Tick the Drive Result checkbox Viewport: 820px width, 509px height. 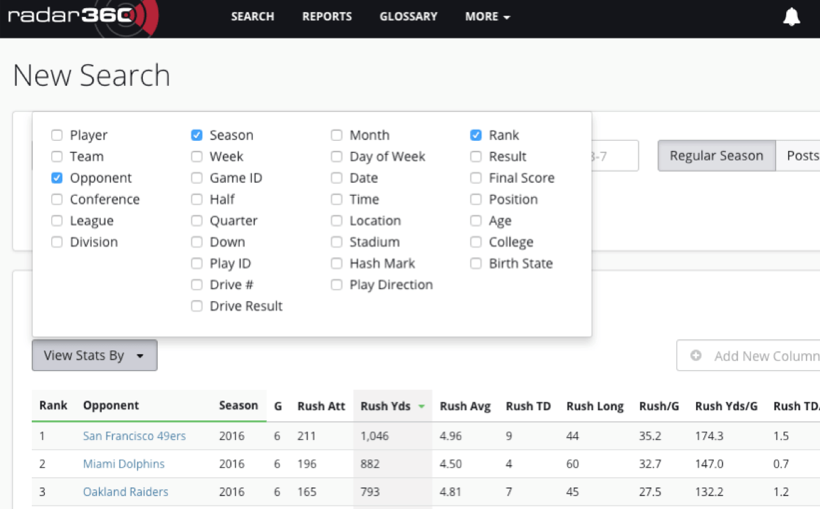coord(196,306)
